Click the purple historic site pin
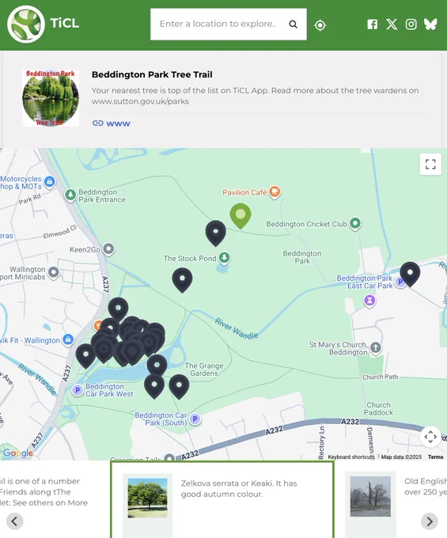Image resolution: width=447 pixels, height=538 pixels. pos(369,301)
